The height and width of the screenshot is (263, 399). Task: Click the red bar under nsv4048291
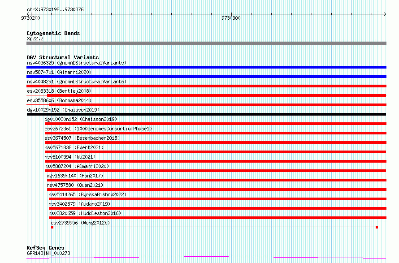coord(206,86)
